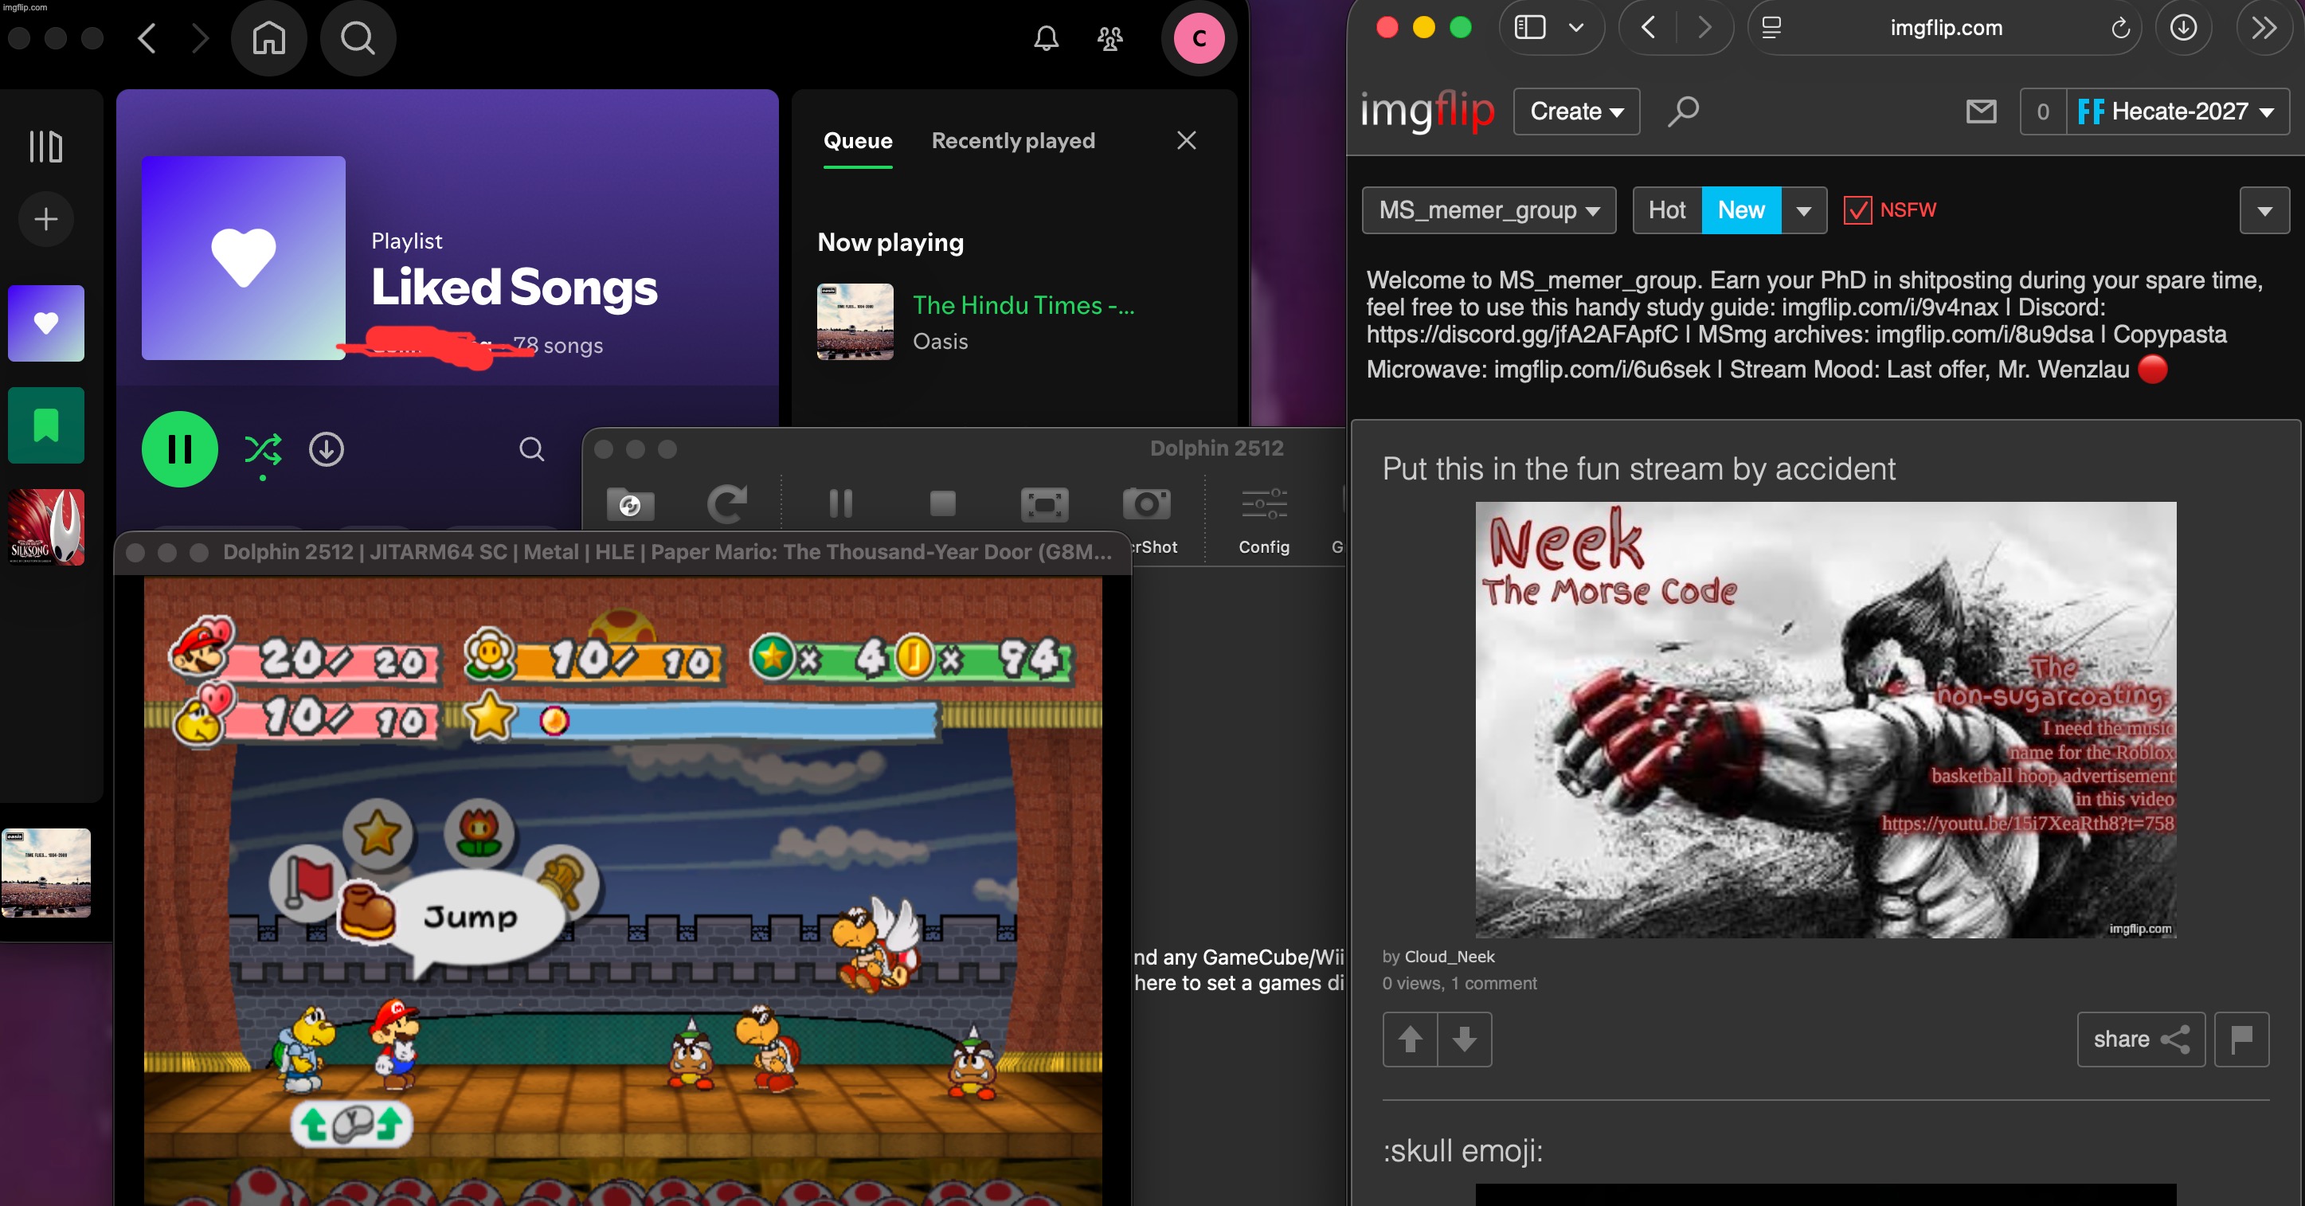Download the Liked Songs playlist
The image size is (2305, 1206).
click(327, 449)
